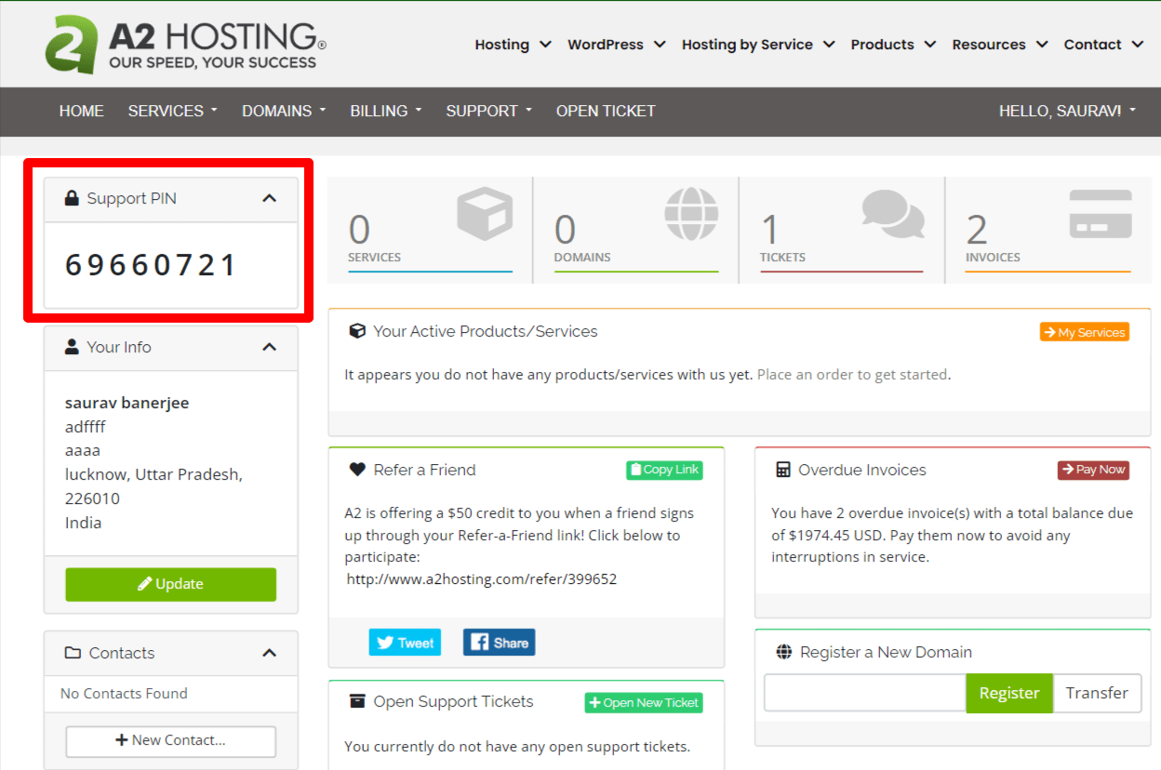Open the HELLO, SAURAV account menu

click(x=1068, y=111)
